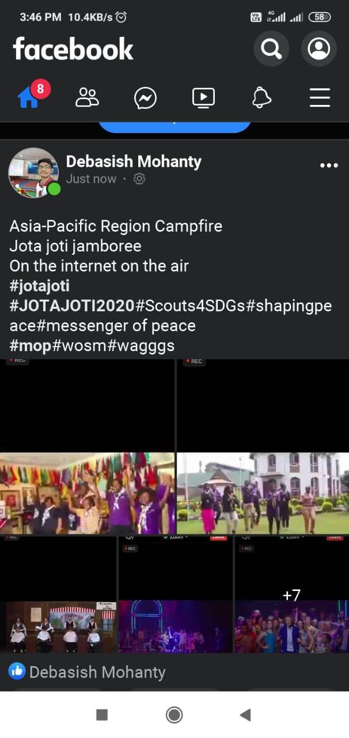
Task: Open Debasish Mohanty author name link
Action: tap(134, 161)
